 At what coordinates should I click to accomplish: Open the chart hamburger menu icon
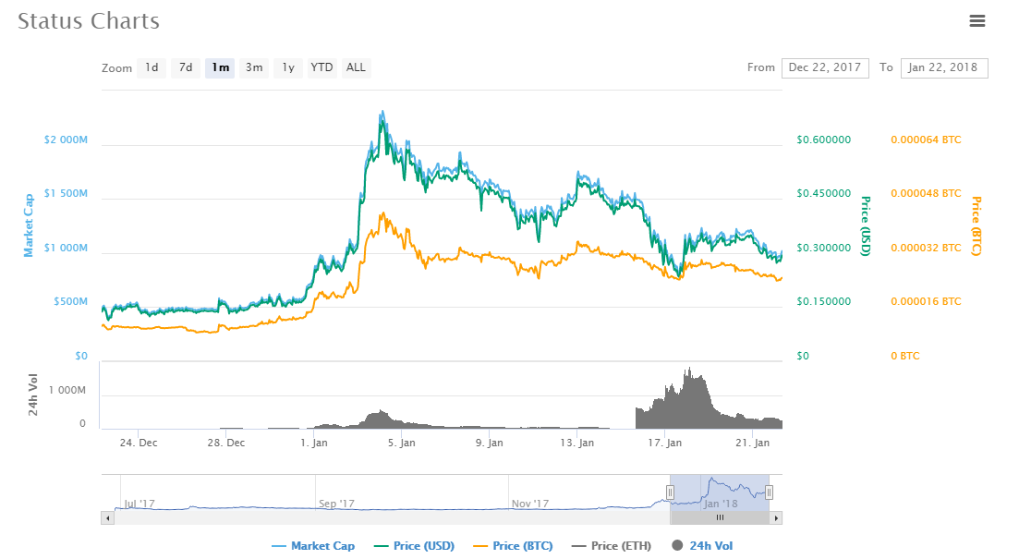pyautogui.click(x=977, y=21)
